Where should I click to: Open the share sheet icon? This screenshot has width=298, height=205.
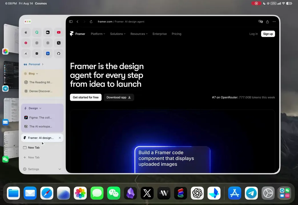(x=267, y=22)
